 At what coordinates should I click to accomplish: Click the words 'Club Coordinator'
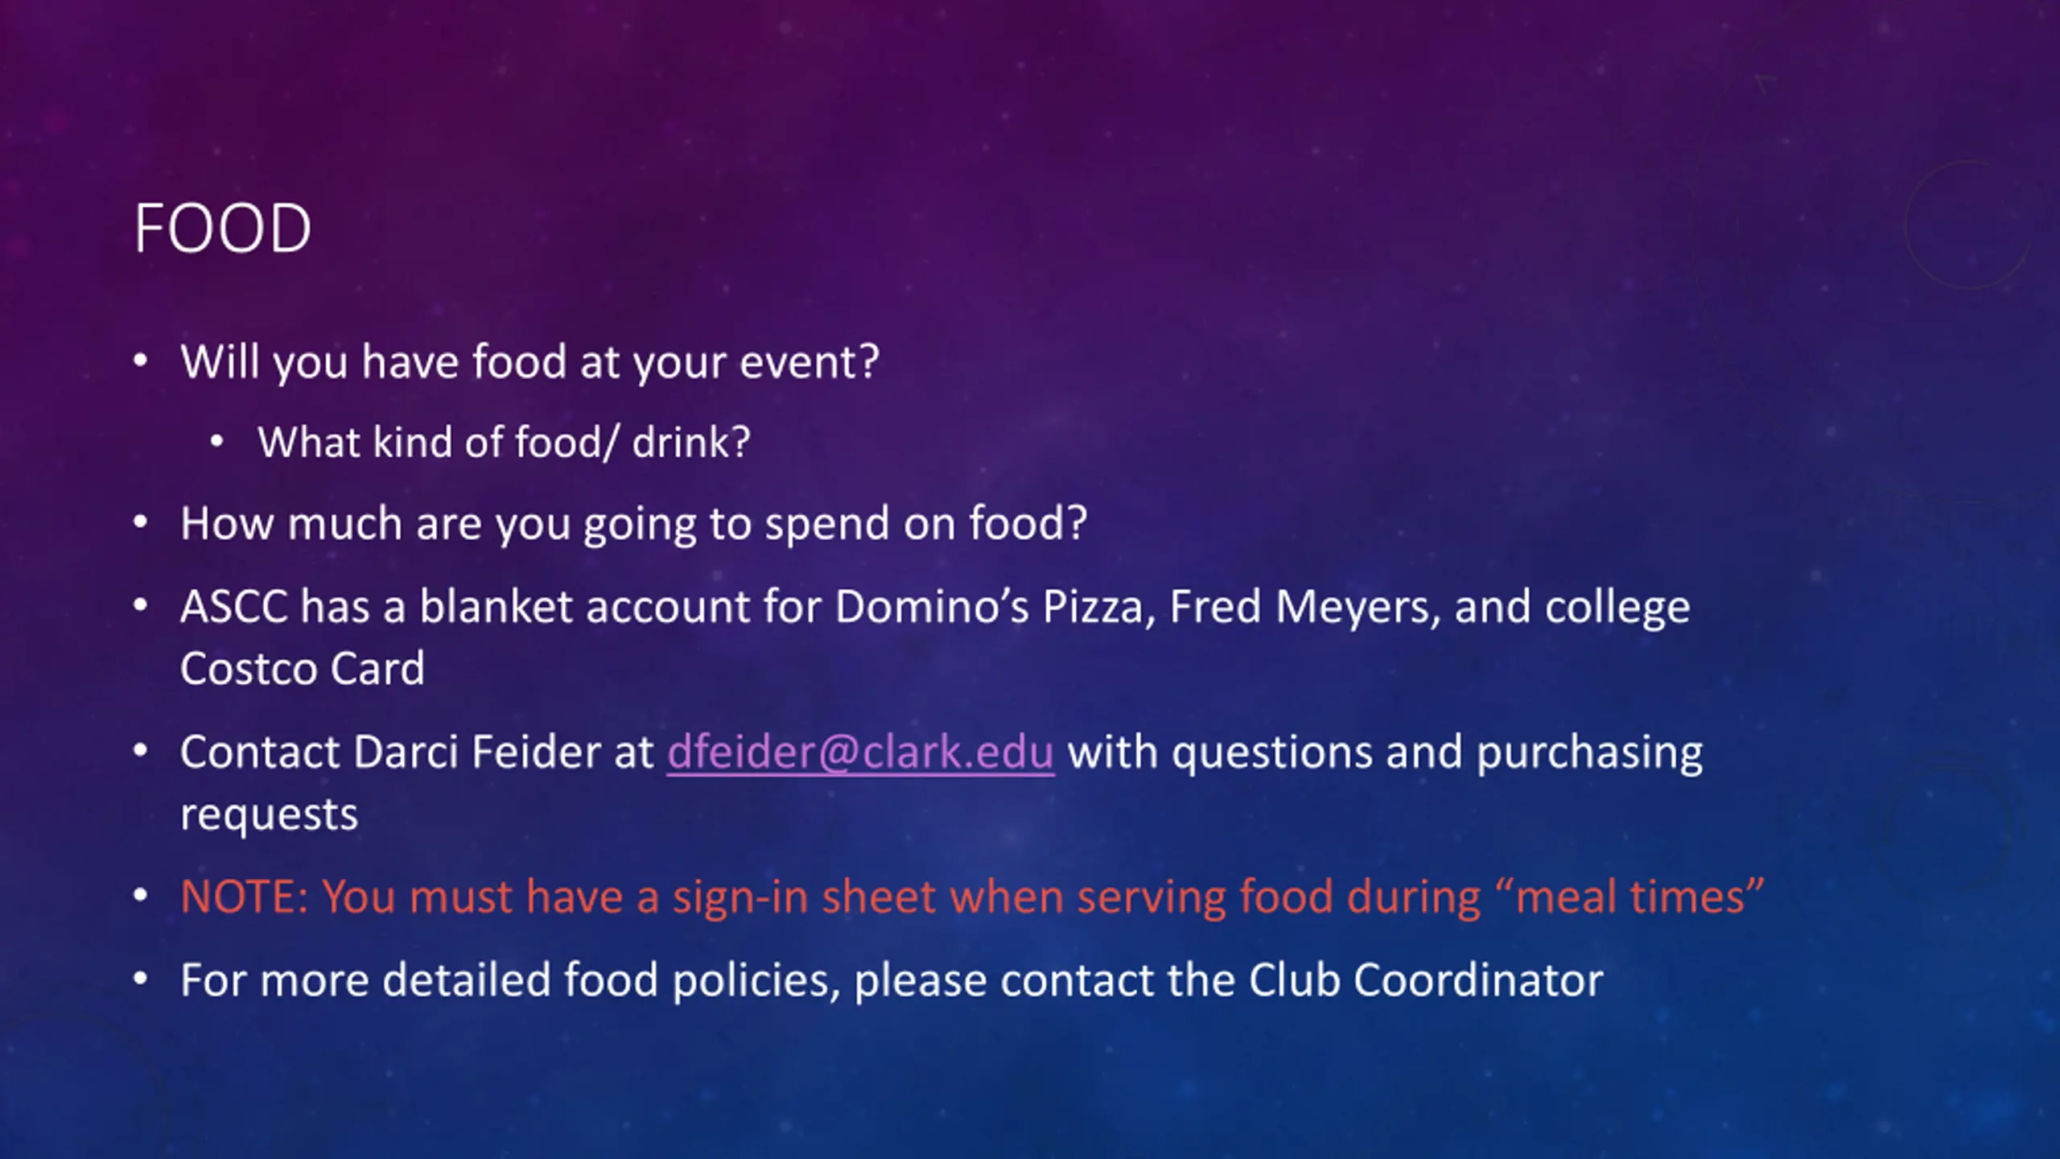pos(1426,980)
